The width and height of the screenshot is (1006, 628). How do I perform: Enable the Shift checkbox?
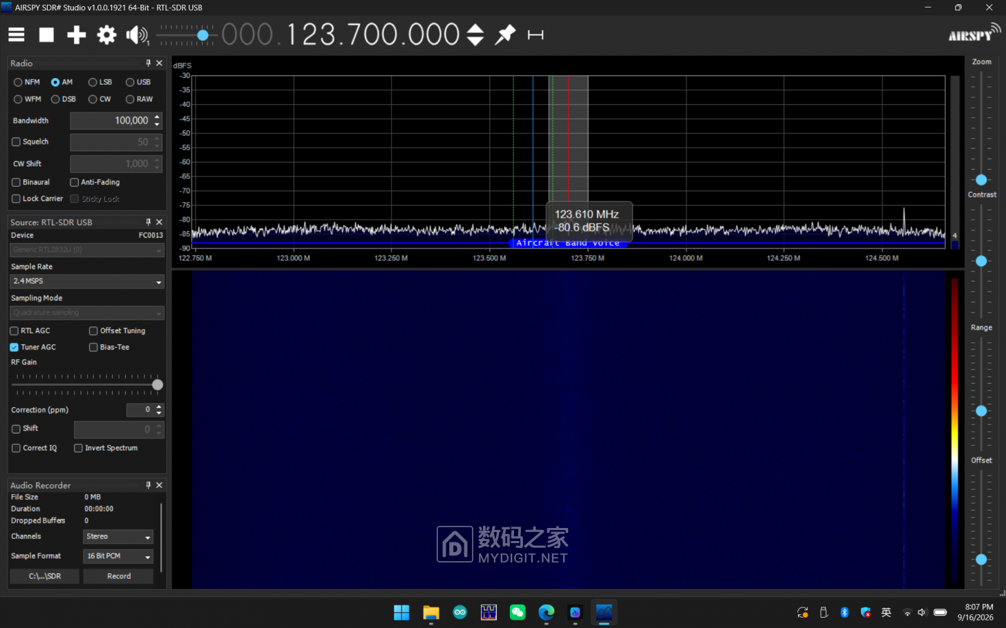coord(16,429)
